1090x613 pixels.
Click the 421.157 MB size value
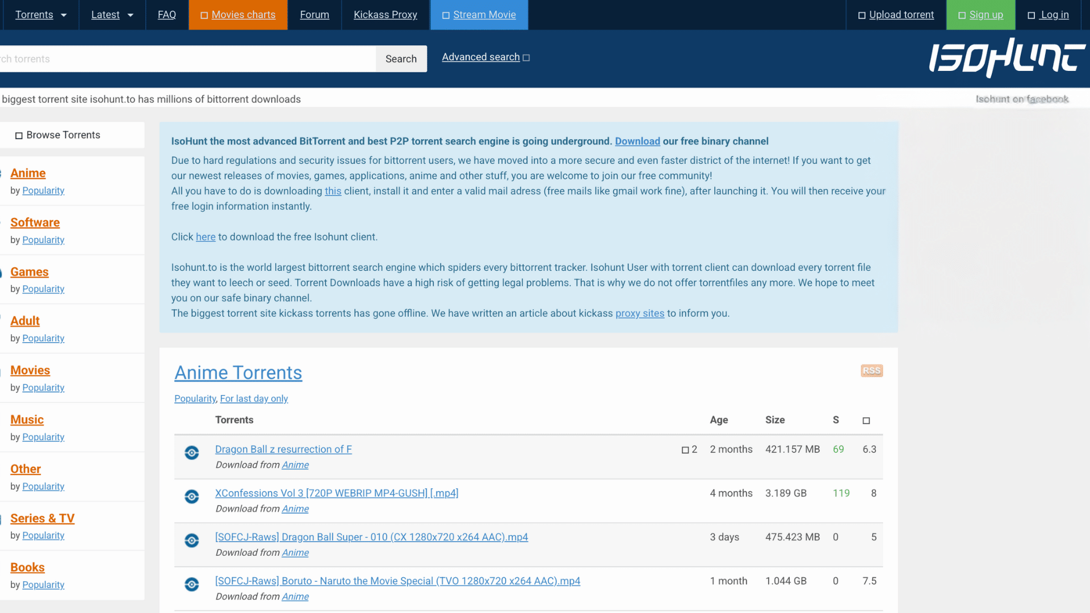(x=793, y=450)
